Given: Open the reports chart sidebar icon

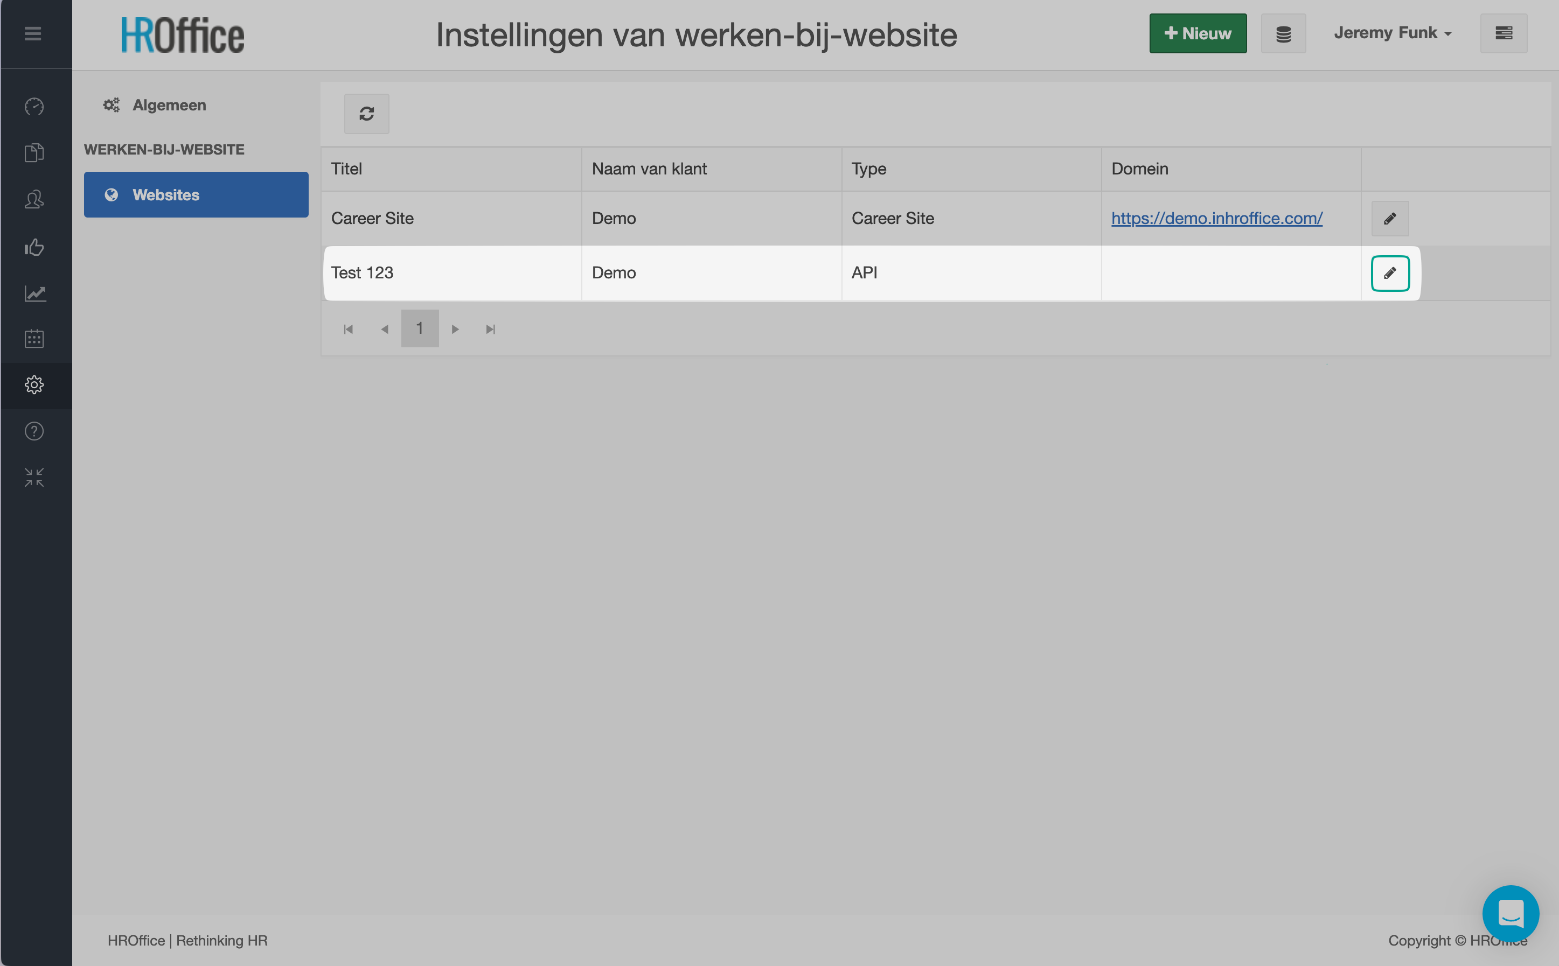Looking at the screenshot, I should [34, 293].
